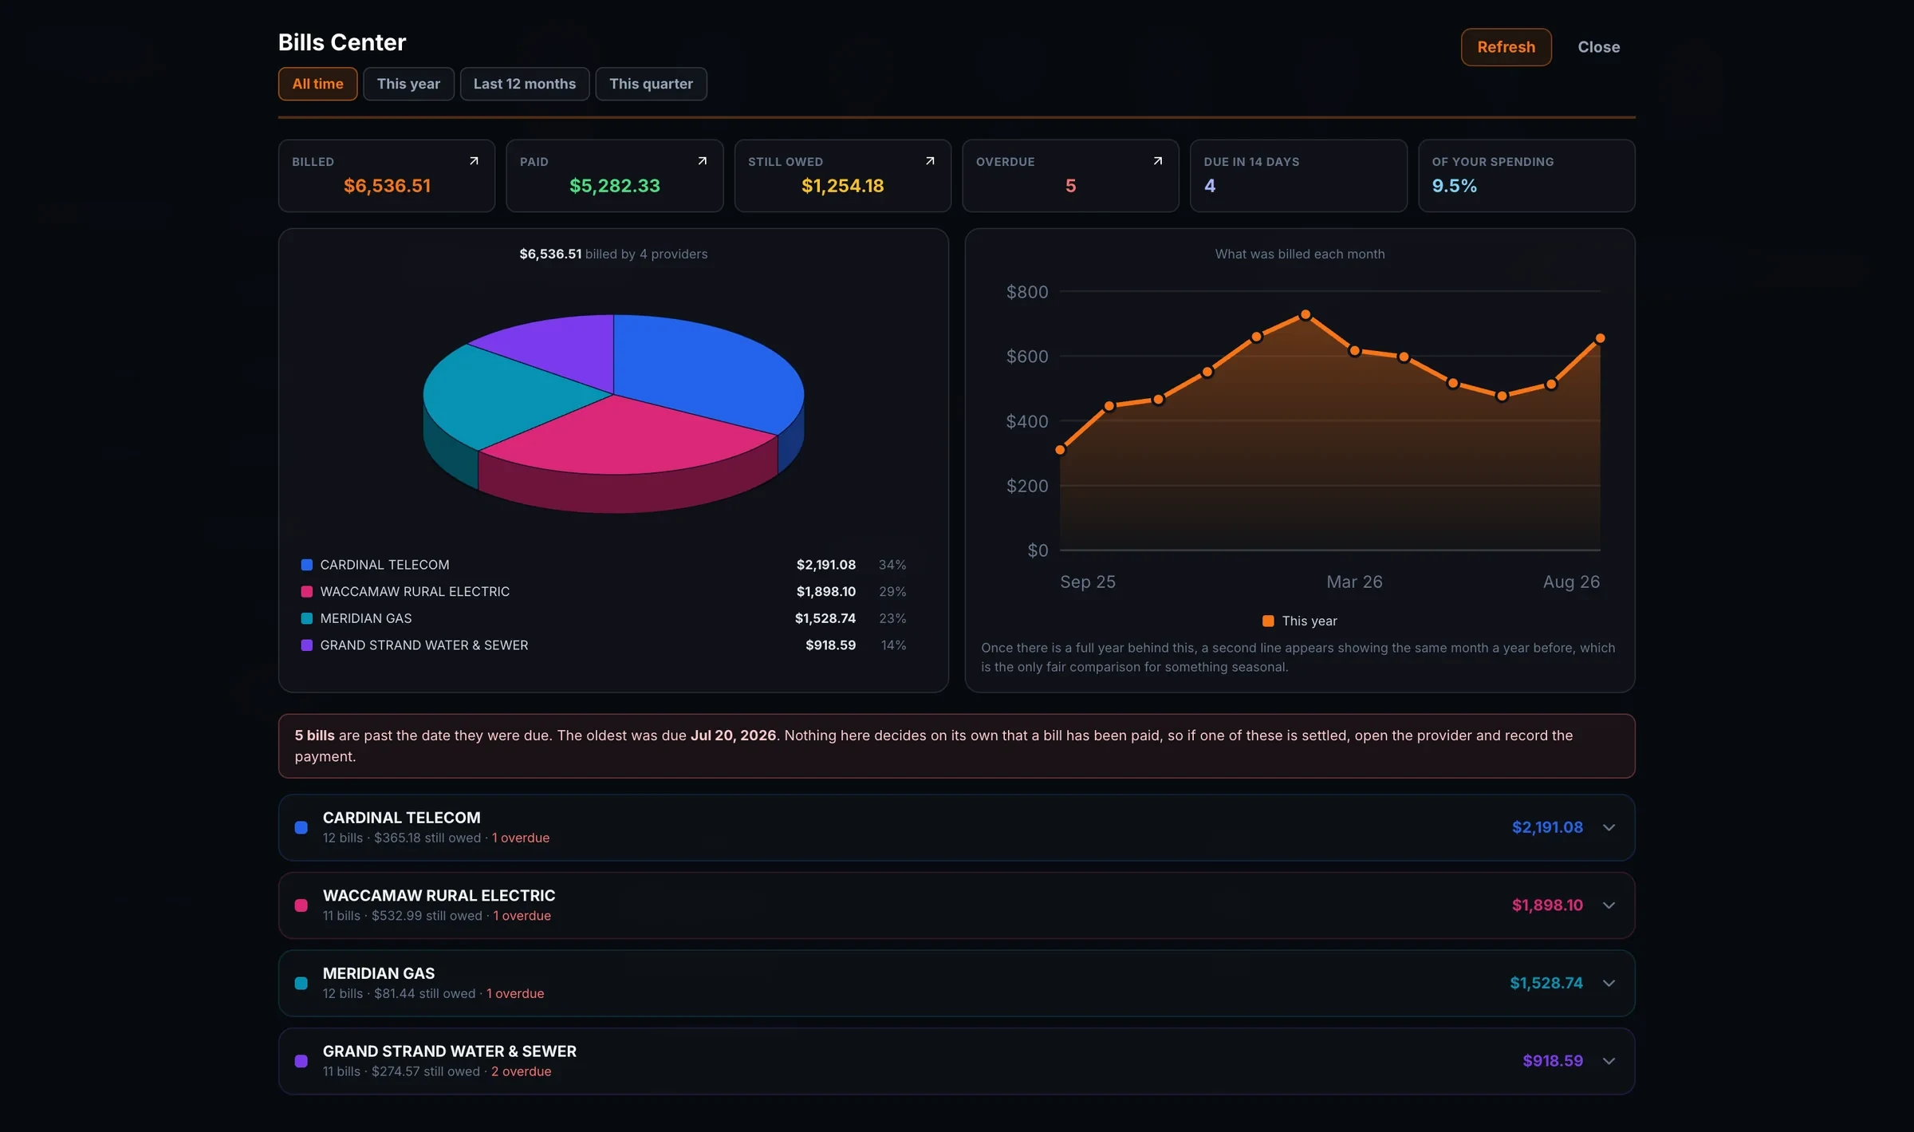The height and width of the screenshot is (1132, 1914).
Task: Click the Mar 26 axis label
Action: click(1354, 582)
